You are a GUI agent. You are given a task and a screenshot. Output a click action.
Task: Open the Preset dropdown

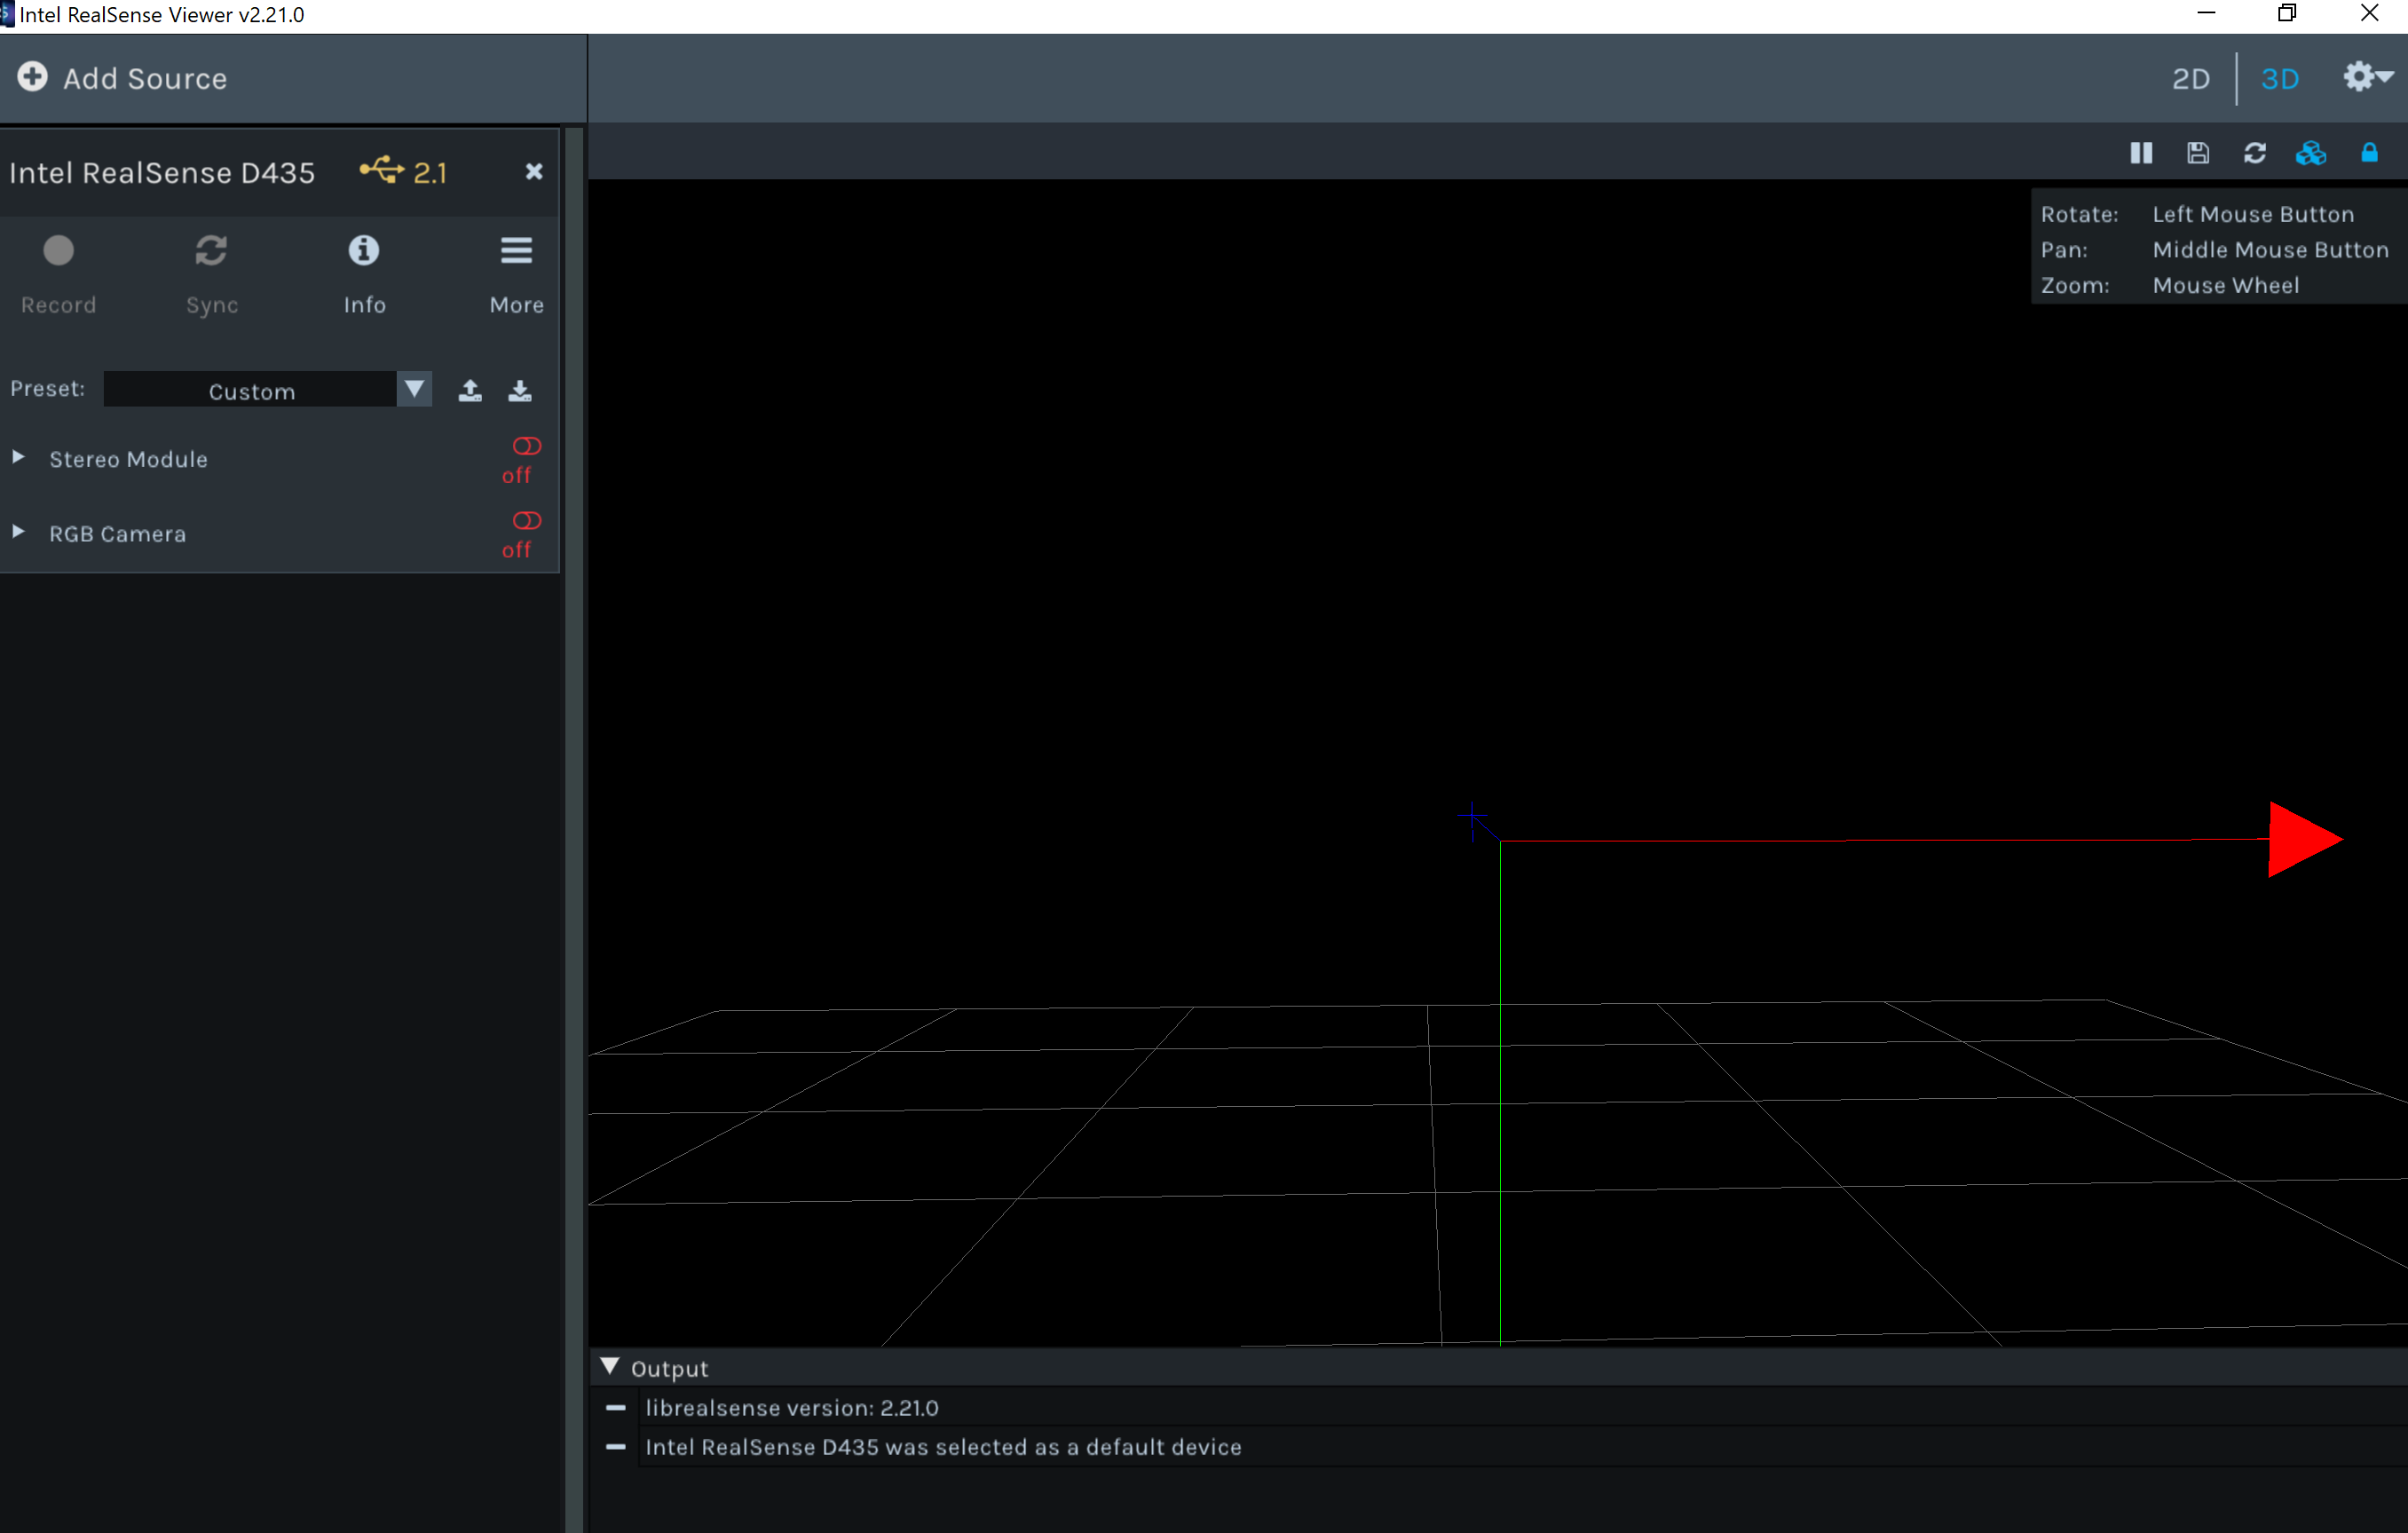pyautogui.click(x=414, y=389)
